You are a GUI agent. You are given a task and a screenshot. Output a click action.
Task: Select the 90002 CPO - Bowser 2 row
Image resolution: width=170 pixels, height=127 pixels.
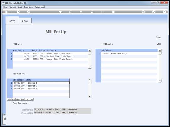click(41, 86)
